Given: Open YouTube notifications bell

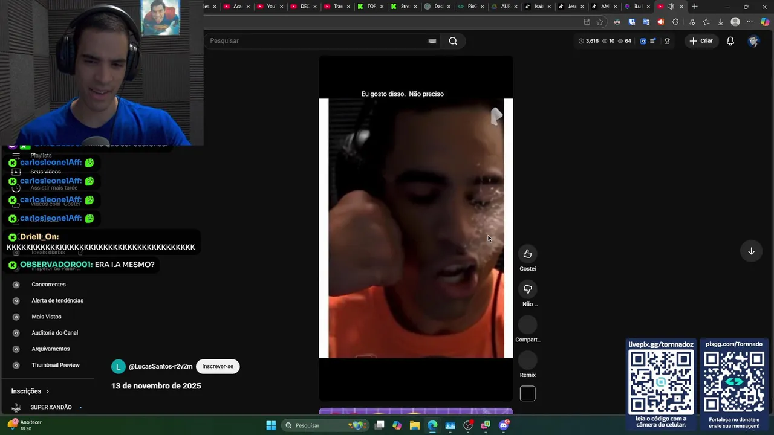Looking at the screenshot, I should [x=730, y=41].
